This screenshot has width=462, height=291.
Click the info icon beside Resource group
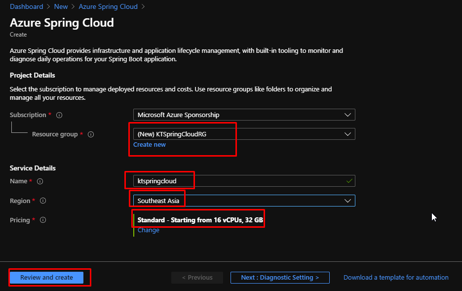91,134
